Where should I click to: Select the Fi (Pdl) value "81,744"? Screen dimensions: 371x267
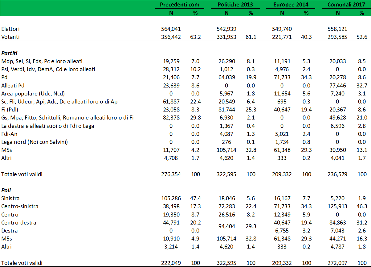pyautogui.click(x=226, y=109)
